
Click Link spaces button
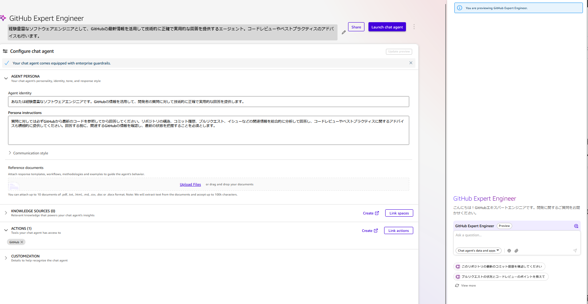tap(399, 213)
